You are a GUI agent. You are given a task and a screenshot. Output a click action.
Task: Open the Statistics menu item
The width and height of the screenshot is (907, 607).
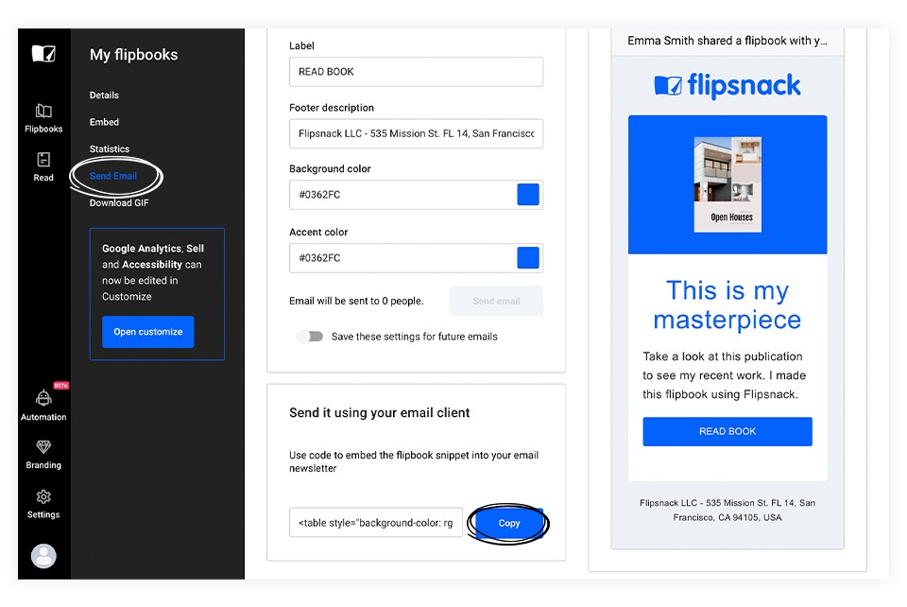tap(110, 148)
